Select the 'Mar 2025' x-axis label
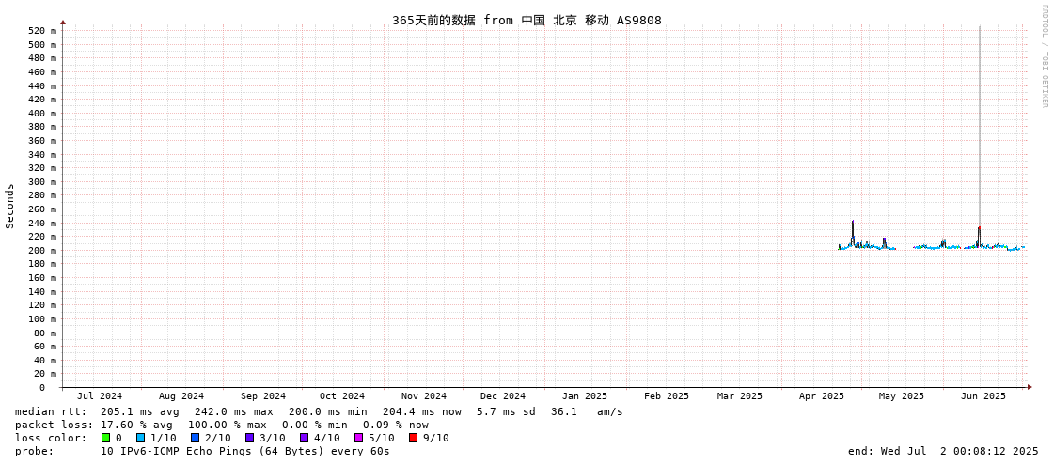The image size is (1054, 464). pos(739,396)
